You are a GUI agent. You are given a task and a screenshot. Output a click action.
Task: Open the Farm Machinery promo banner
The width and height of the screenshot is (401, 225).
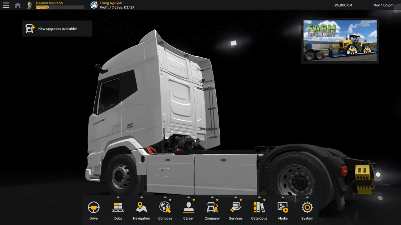pos(340,41)
